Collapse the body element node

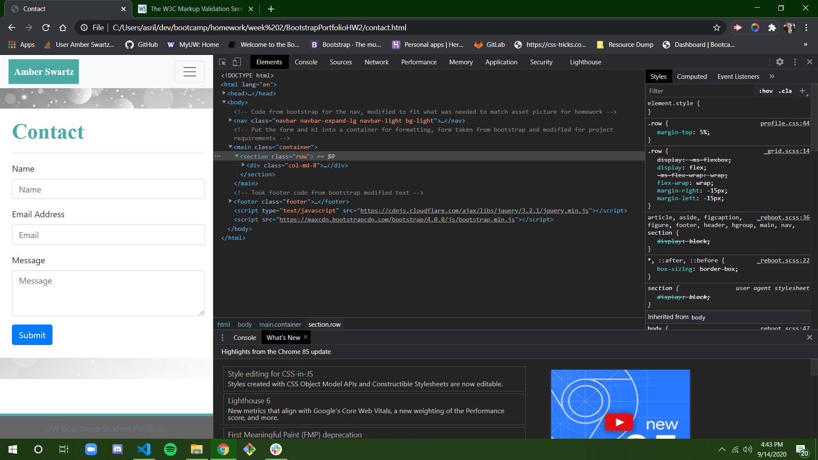[x=224, y=102]
